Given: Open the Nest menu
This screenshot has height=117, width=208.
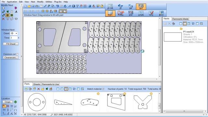Looking at the screenshot, I should (x=33, y=2).
